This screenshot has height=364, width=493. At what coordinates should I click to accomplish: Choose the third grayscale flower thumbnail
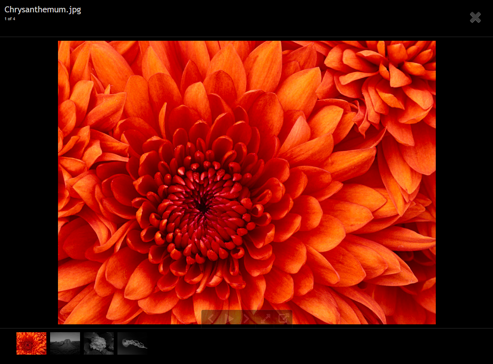(99, 343)
